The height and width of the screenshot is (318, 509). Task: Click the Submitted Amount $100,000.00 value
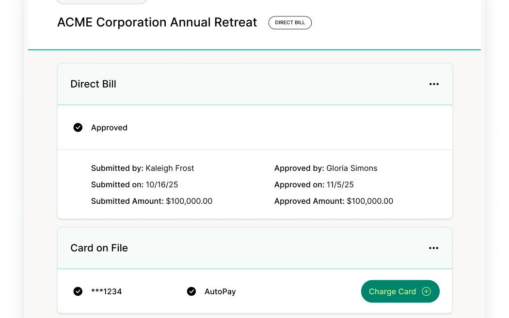tap(189, 201)
